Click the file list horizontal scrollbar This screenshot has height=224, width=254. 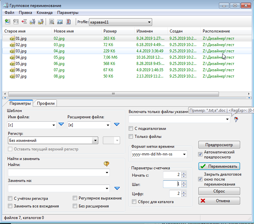coord(112,94)
